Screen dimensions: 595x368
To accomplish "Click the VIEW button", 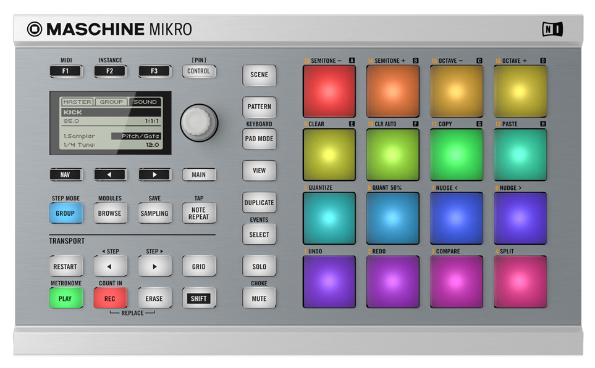I will tap(259, 171).
